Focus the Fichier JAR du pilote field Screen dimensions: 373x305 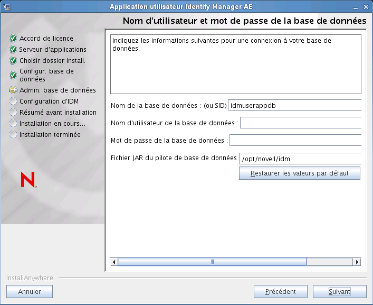300,159
